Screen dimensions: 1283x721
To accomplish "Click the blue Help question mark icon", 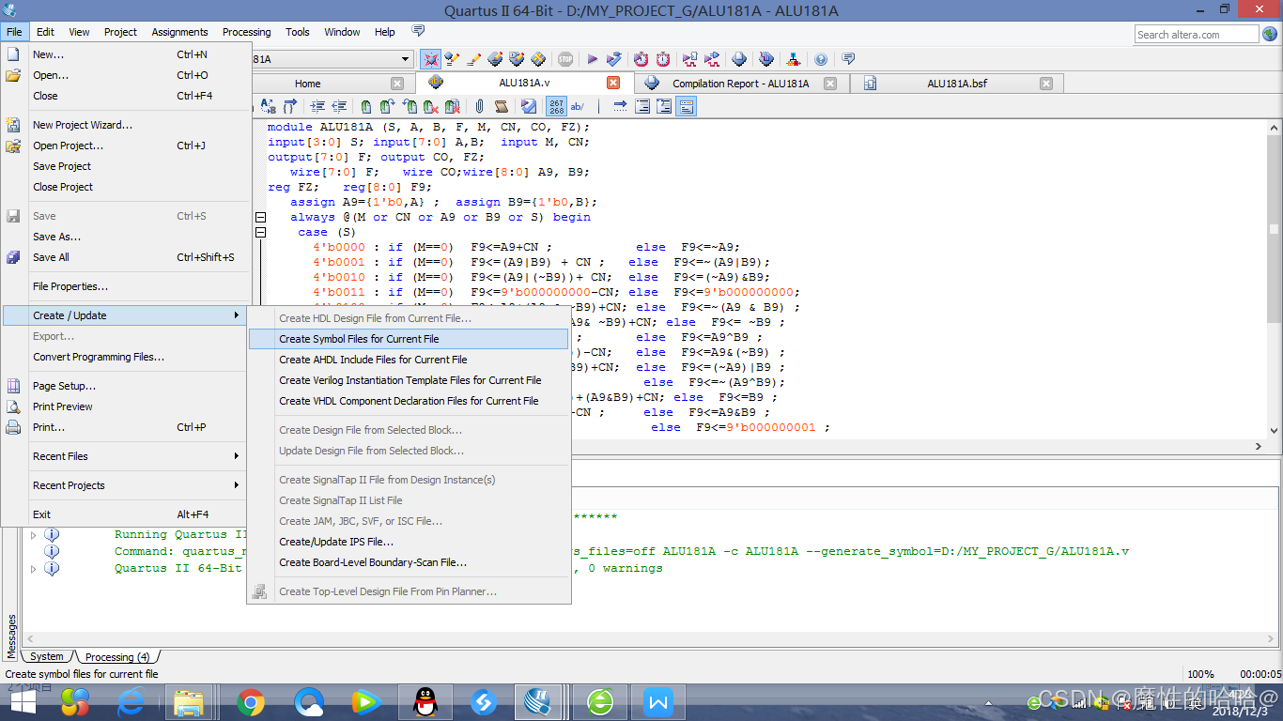I will click(x=820, y=59).
